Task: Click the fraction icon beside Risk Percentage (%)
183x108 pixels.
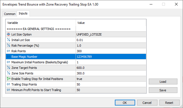Action: [x=8, y=46]
